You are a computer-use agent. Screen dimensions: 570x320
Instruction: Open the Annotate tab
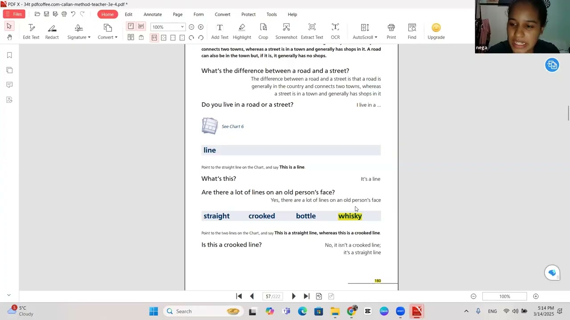pyautogui.click(x=153, y=14)
